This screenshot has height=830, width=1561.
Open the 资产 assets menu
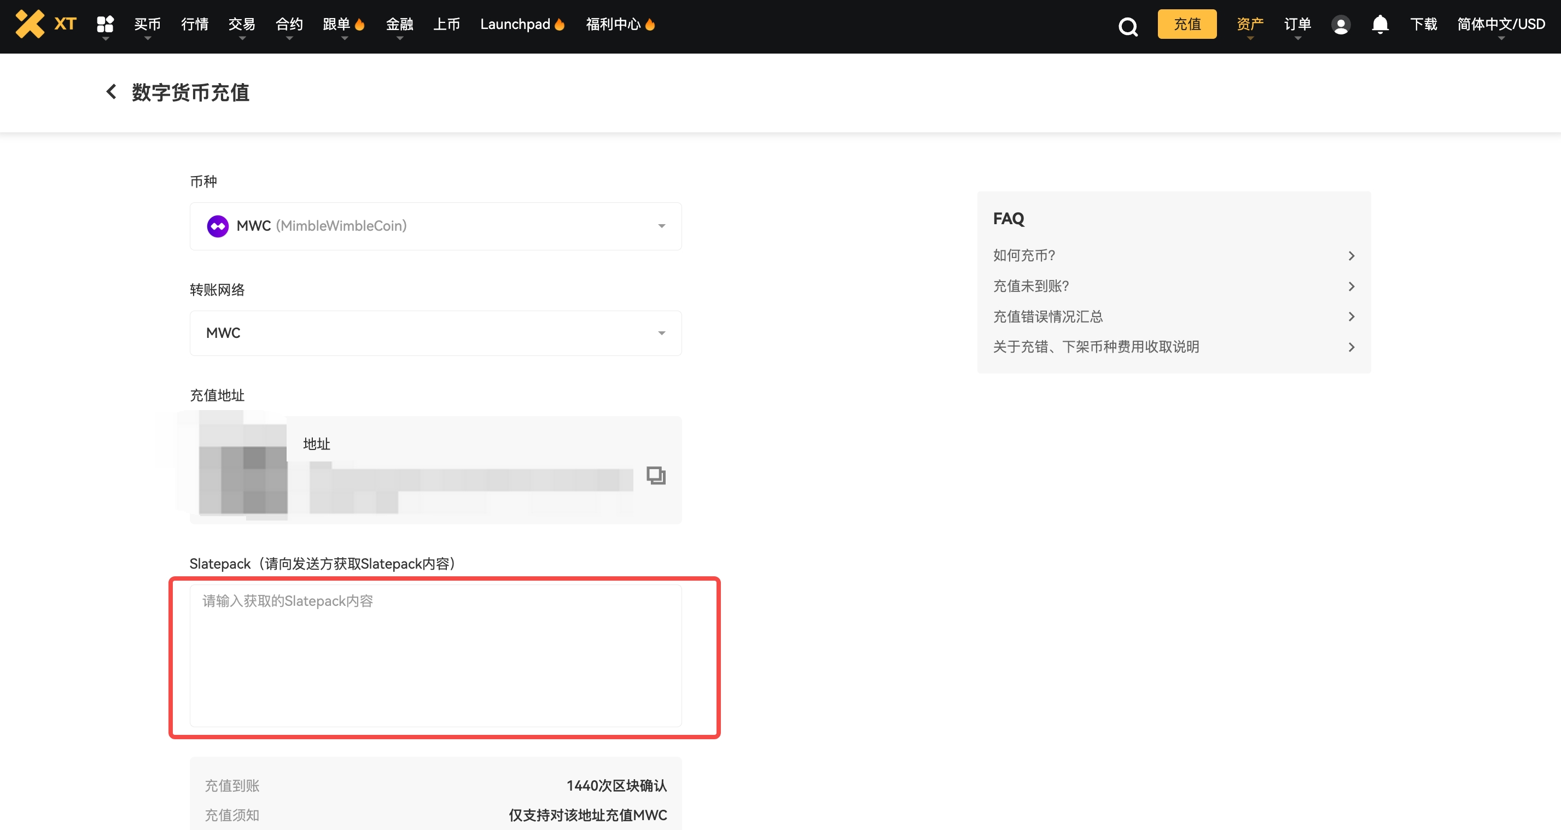point(1250,24)
